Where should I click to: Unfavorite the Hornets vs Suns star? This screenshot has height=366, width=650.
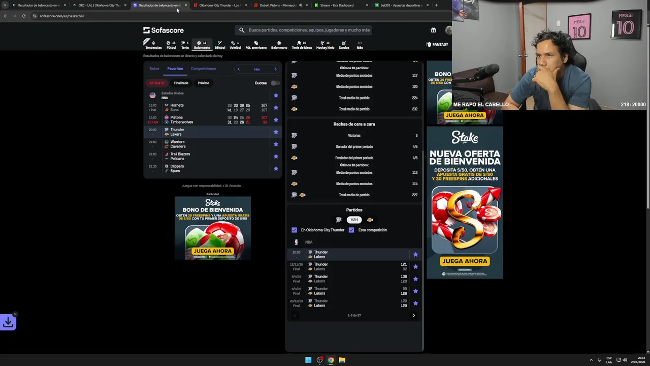(x=276, y=107)
